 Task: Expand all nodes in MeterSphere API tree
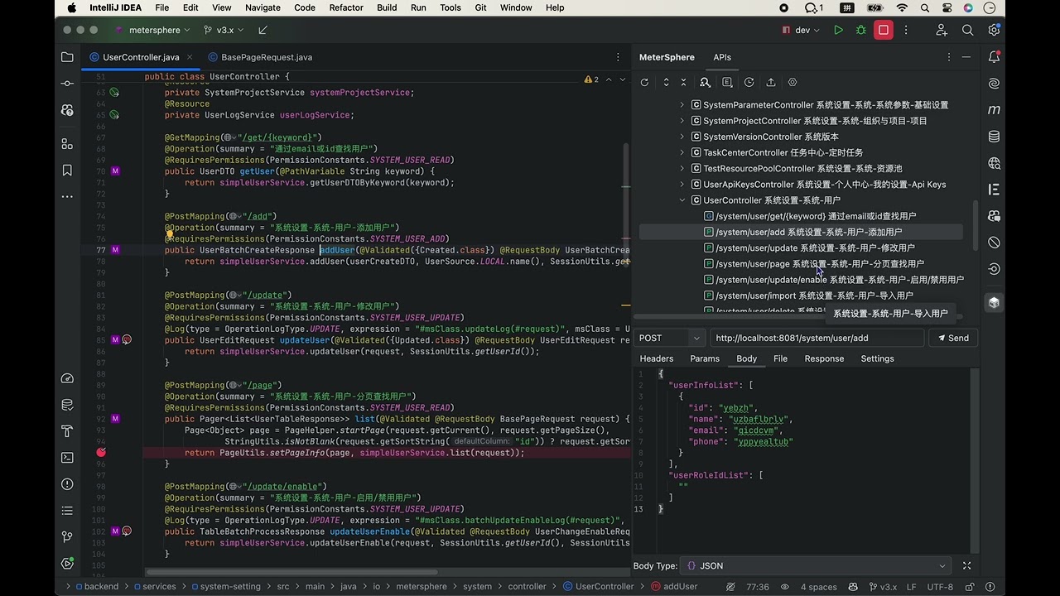tap(666, 83)
